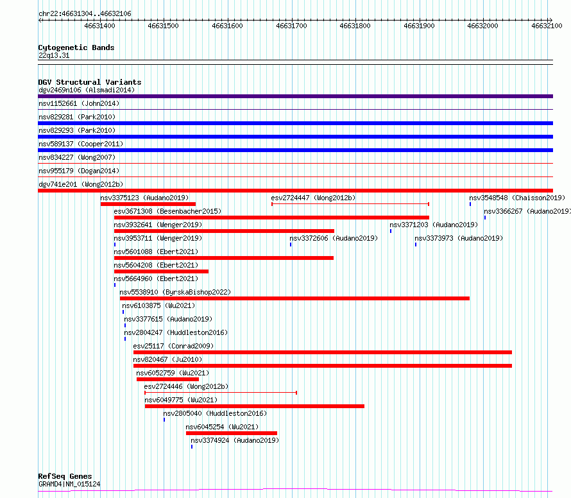
Task: Click the blue marker under nsv2805040
Action: pos(164,420)
